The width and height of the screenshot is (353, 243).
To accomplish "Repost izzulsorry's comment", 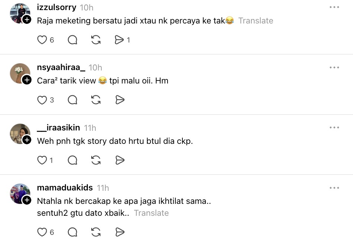I will tap(96, 40).
